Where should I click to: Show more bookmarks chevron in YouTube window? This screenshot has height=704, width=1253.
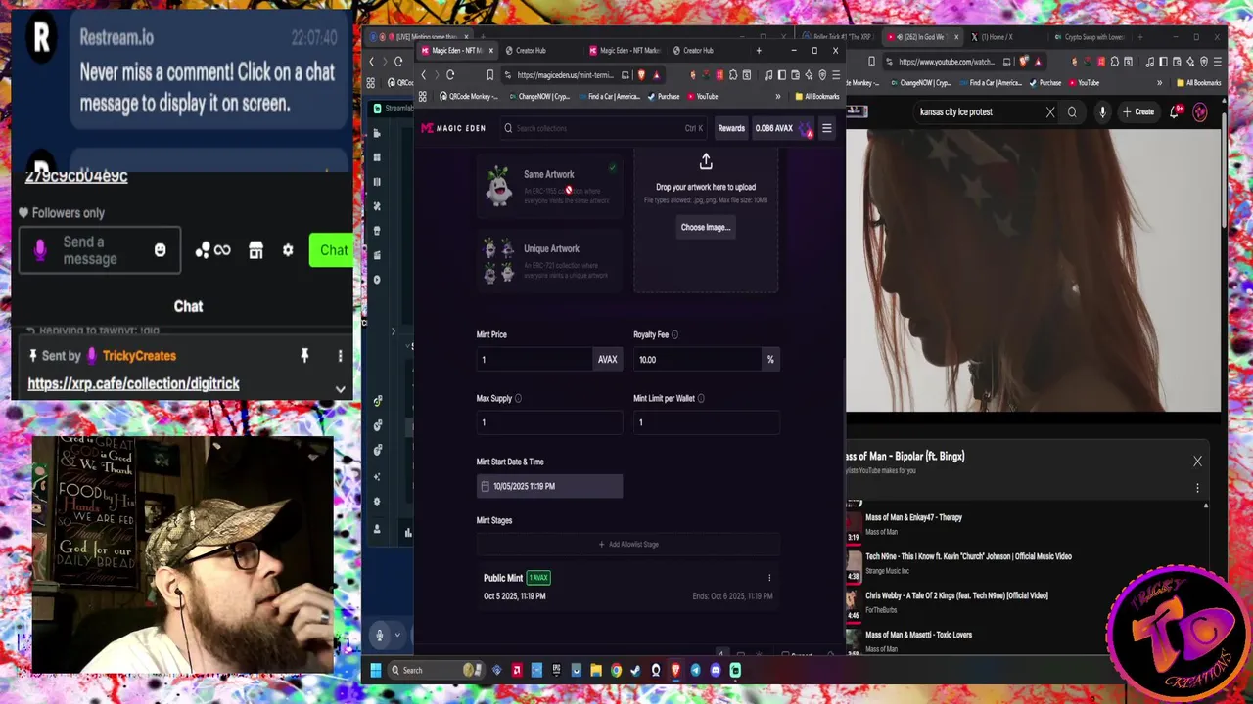(x=1160, y=83)
